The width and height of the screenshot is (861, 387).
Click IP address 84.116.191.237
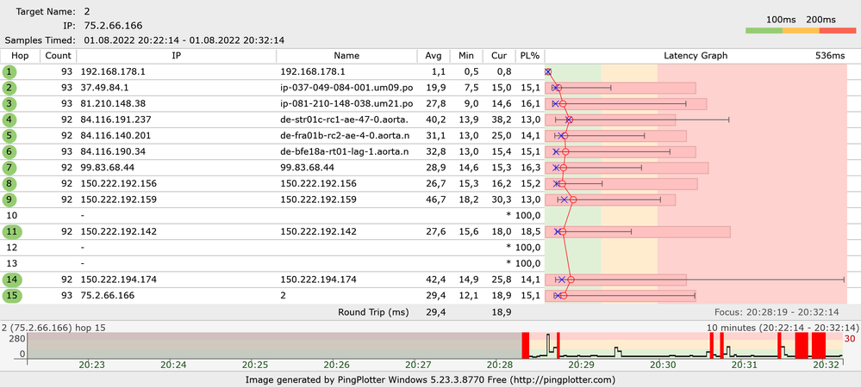(x=115, y=120)
